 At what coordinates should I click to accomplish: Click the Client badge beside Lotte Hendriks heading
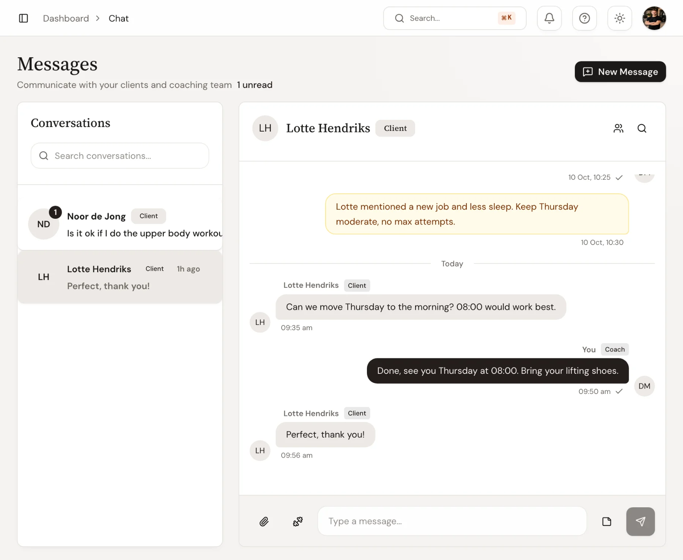click(x=395, y=128)
